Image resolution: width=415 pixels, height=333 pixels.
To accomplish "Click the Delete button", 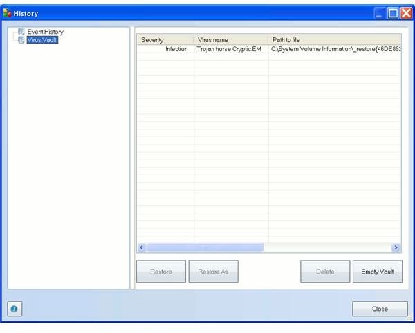I will tap(325, 272).
